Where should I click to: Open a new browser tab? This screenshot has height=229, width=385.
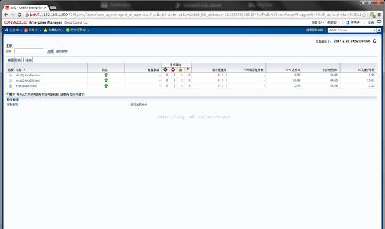tap(53, 8)
